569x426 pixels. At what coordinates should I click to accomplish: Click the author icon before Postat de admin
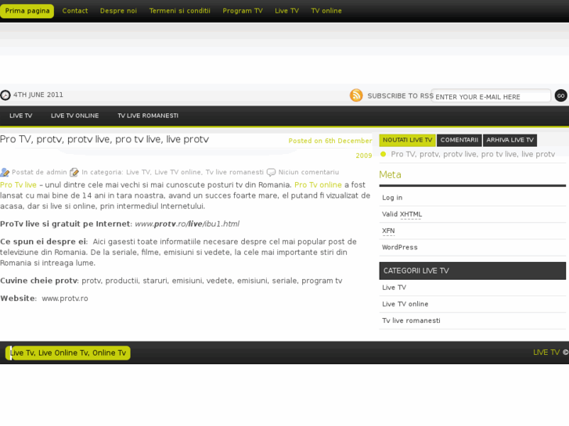[5, 172]
